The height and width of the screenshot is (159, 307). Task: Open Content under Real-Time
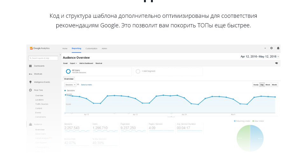point(38,108)
